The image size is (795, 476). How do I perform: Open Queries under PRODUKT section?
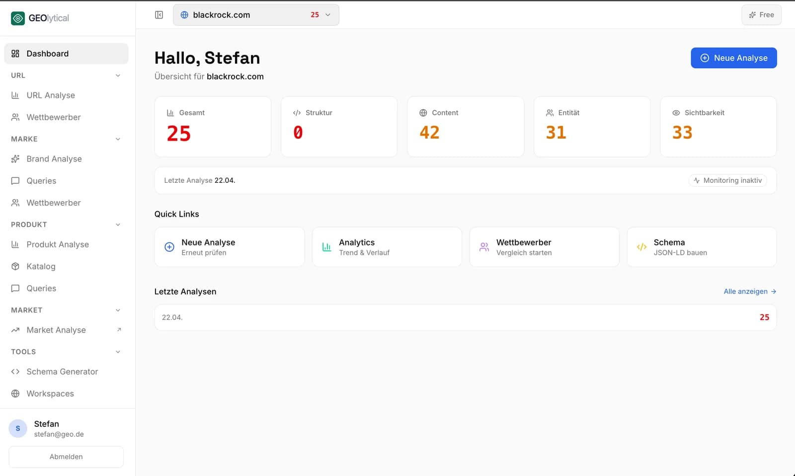click(66, 288)
